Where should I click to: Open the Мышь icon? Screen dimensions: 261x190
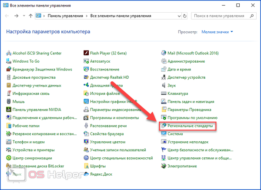[x=9, y=101]
